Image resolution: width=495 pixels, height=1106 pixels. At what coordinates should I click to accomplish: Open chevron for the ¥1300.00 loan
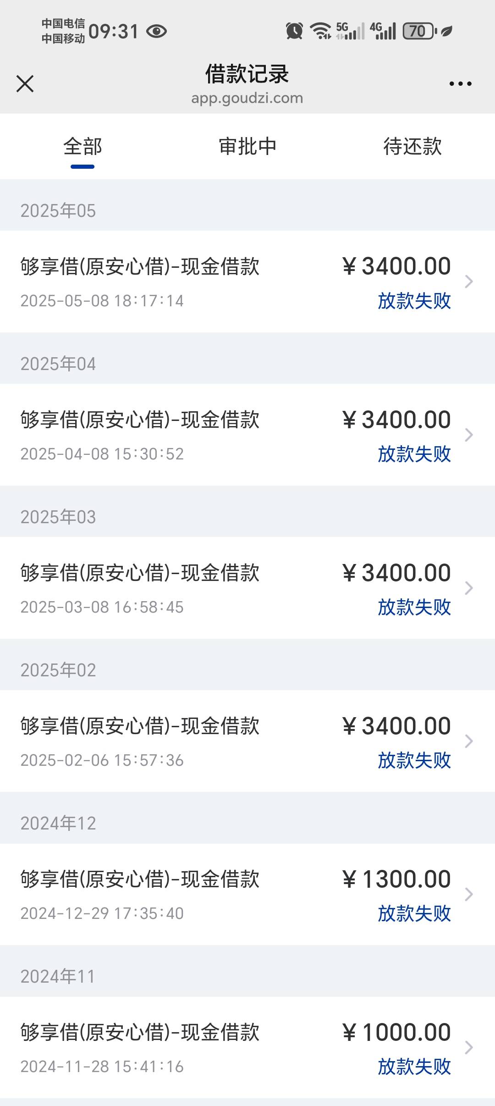(468, 894)
